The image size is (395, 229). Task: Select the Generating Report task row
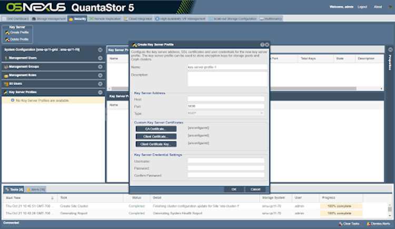[x=195, y=213]
